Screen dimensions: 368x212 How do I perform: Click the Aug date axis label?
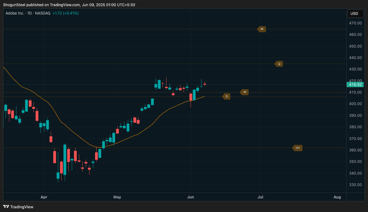pyautogui.click(x=337, y=197)
